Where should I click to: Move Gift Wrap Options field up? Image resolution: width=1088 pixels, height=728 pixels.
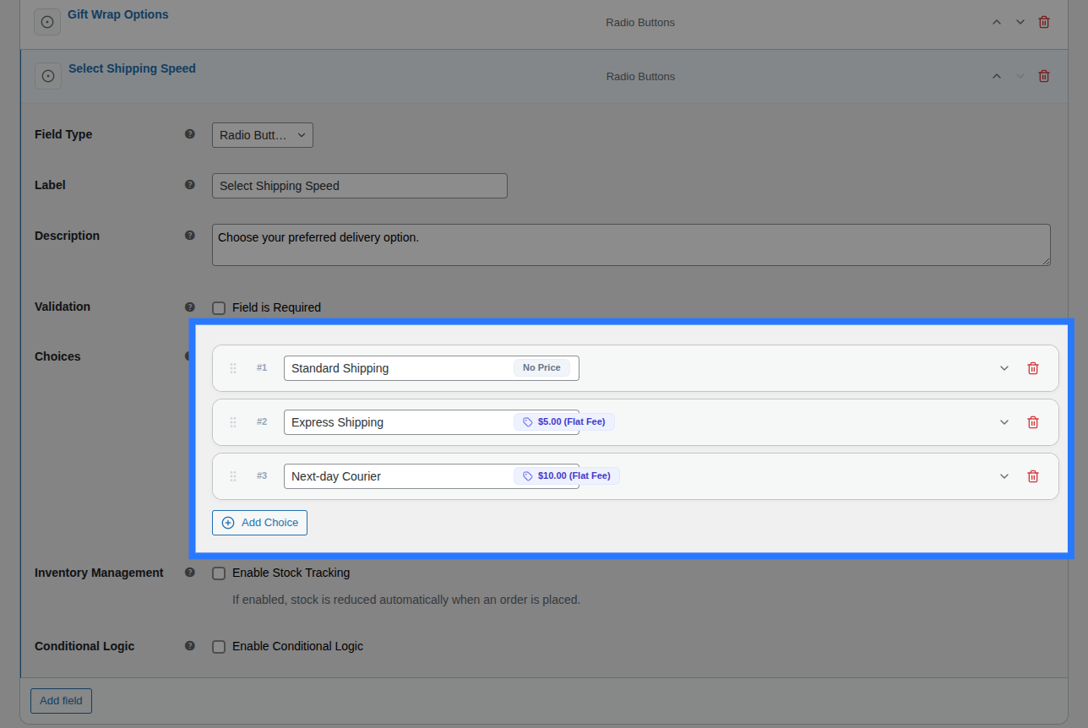click(997, 22)
